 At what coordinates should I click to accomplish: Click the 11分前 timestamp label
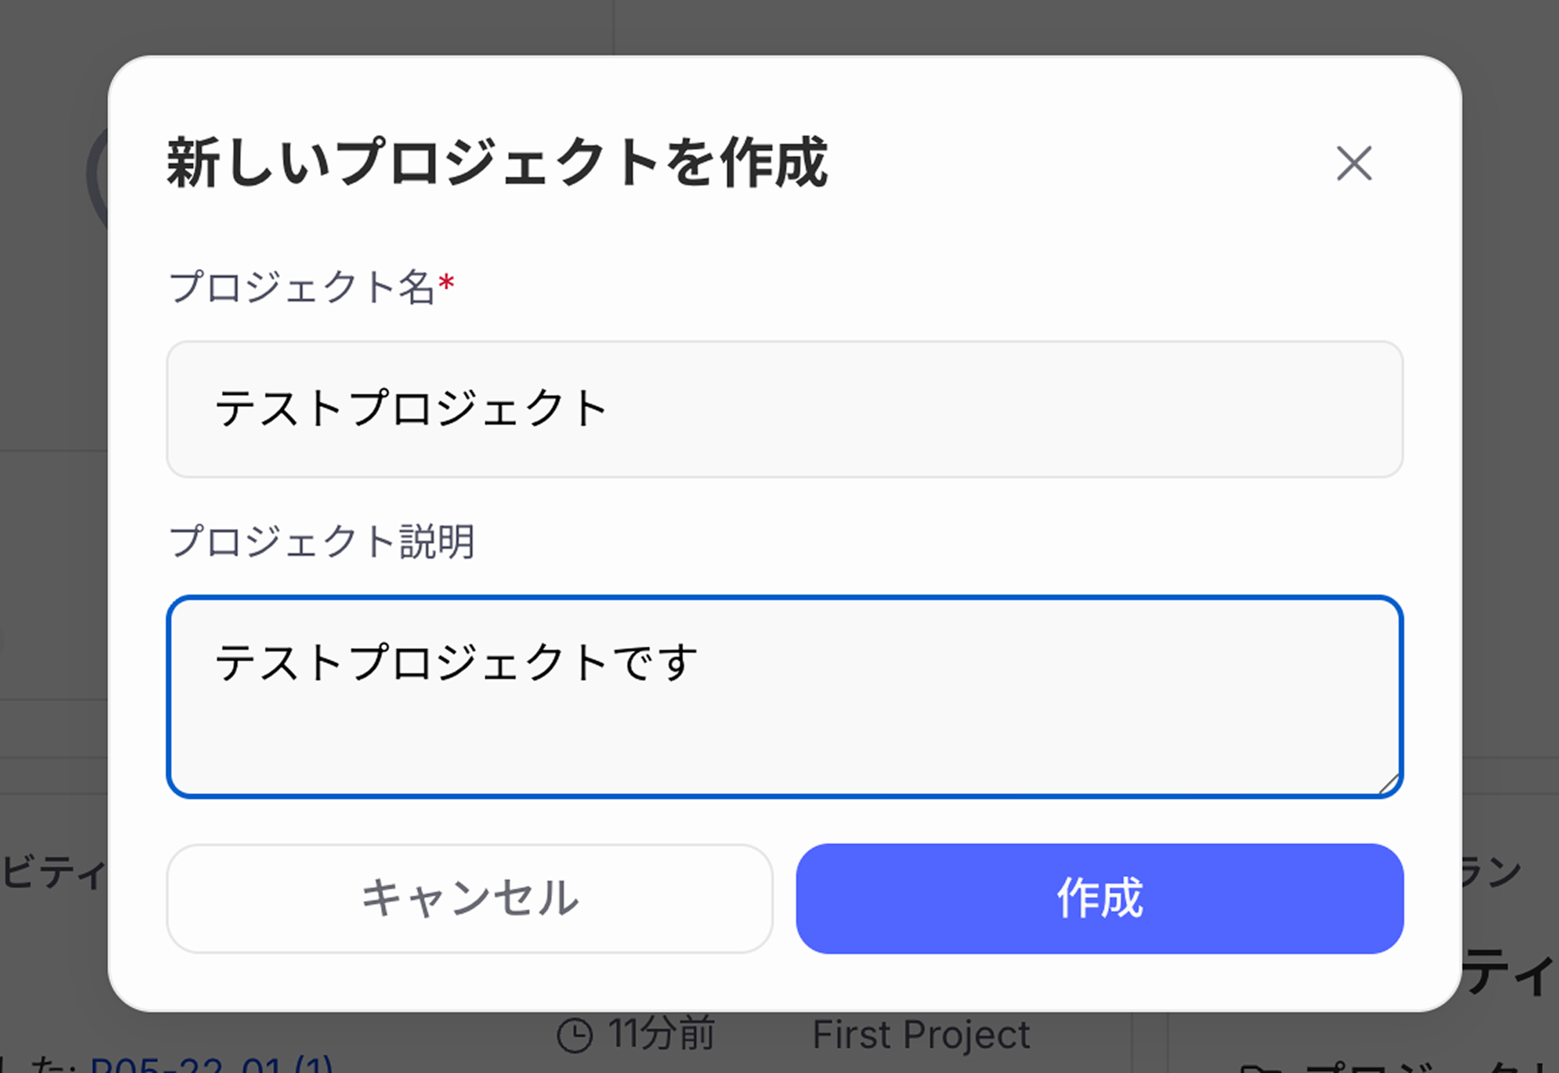660,1033
